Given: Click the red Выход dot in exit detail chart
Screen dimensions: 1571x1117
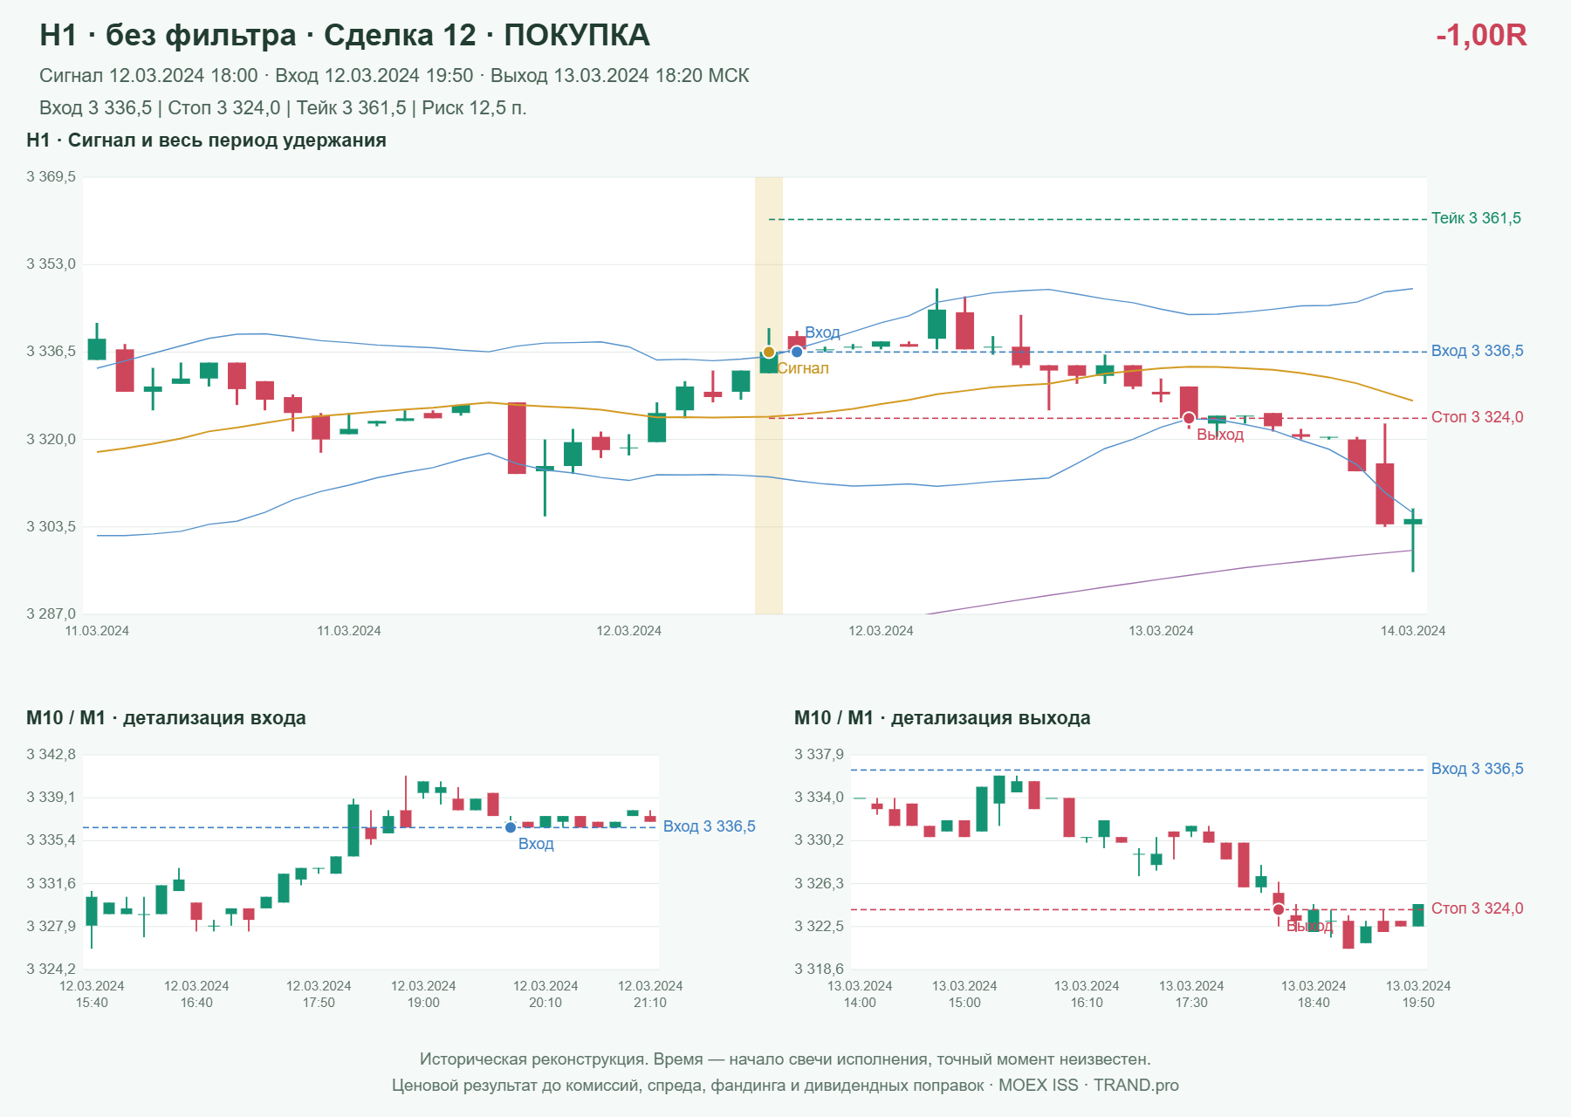Looking at the screenshot, I should [1279, 909].
